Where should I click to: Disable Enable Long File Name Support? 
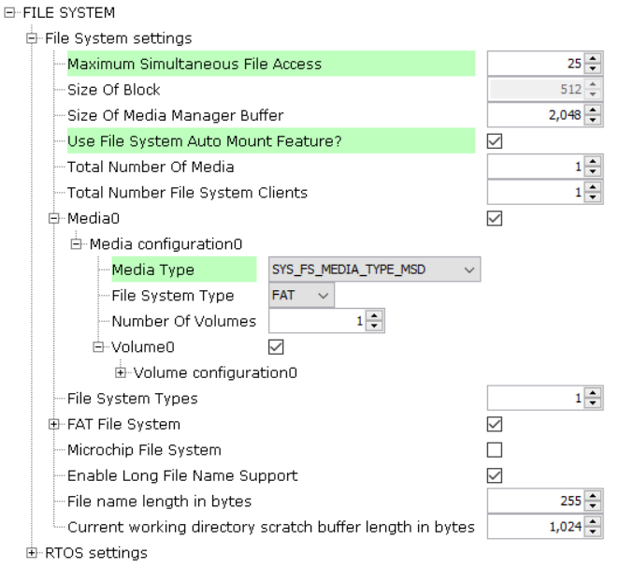[x=496, y=475]
